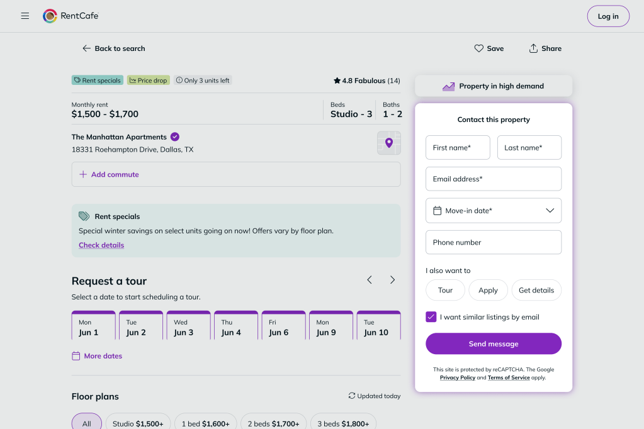This screenshot has width=644, height=429.
Task: Toggle the Tour option chip
Action: pos(445,290)
